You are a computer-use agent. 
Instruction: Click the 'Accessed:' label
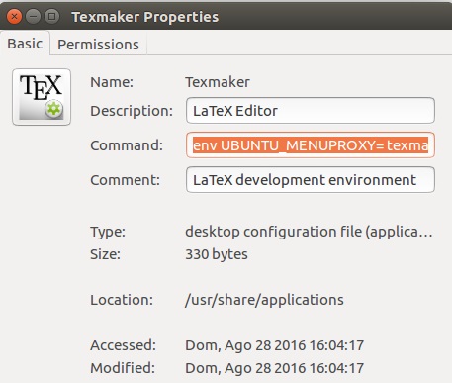coord(123,345)
